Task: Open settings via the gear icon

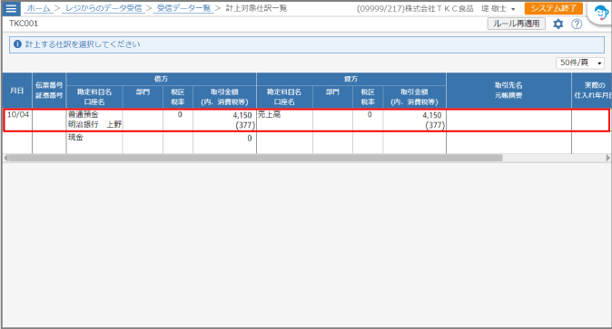Action: point(558,24)
